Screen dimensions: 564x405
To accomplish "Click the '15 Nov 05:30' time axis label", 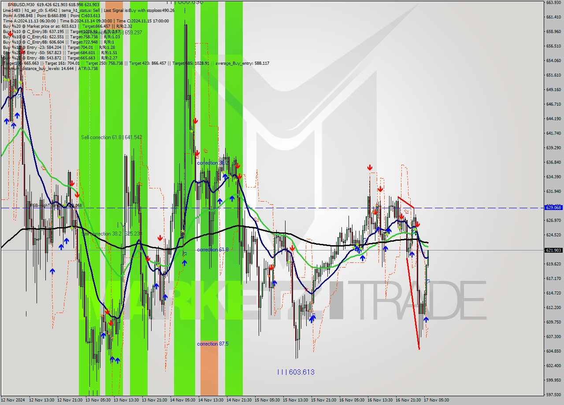I will tap(267, 400).
